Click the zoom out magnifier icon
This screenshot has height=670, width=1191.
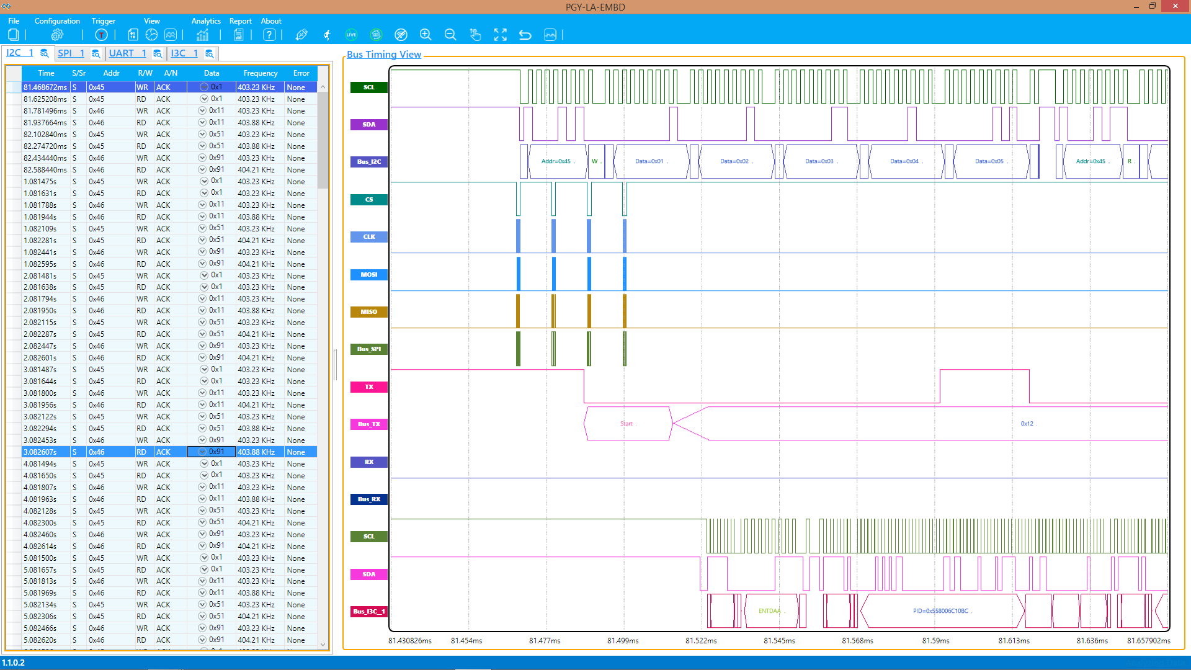pyautogui.click(x=450, y=35)
